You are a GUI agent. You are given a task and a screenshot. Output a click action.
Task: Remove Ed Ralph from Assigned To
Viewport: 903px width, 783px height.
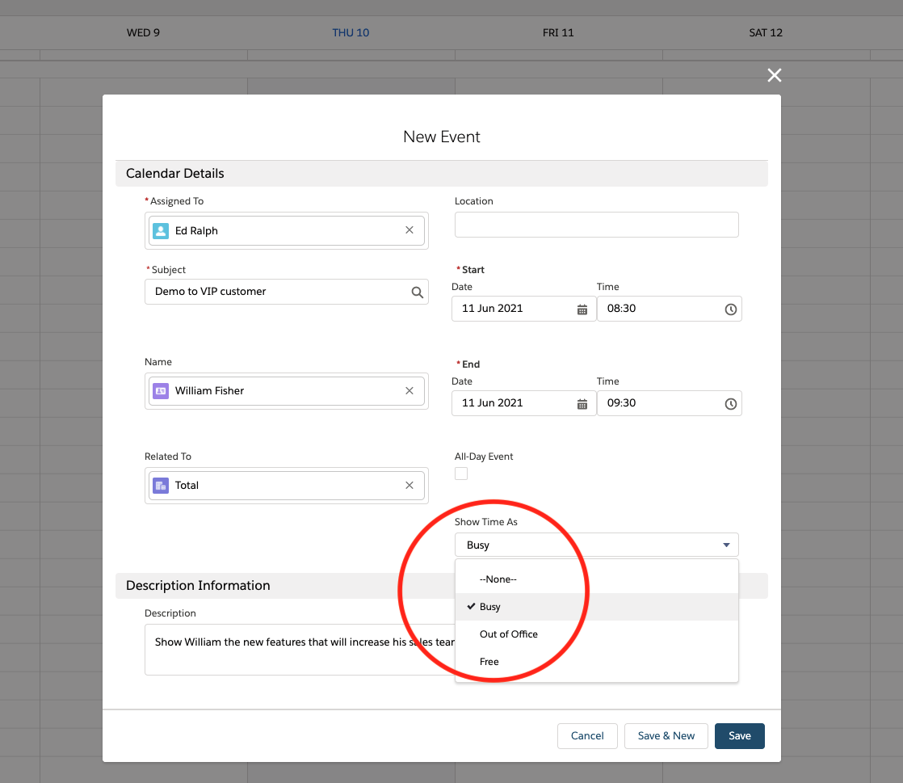[409, 229]
